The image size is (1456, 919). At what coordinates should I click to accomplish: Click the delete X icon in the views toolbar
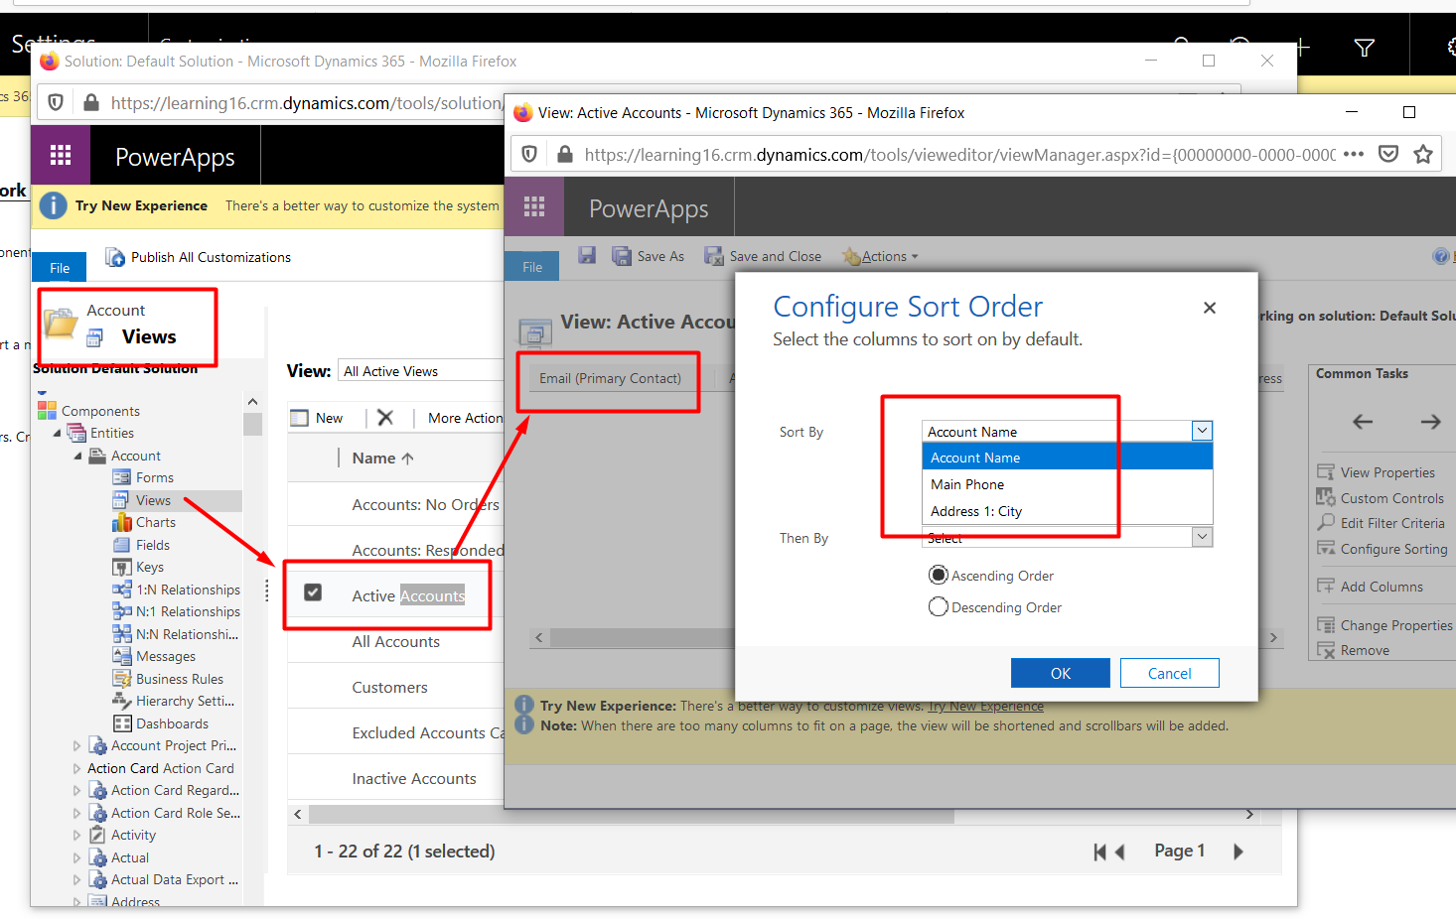click(385, 418)
